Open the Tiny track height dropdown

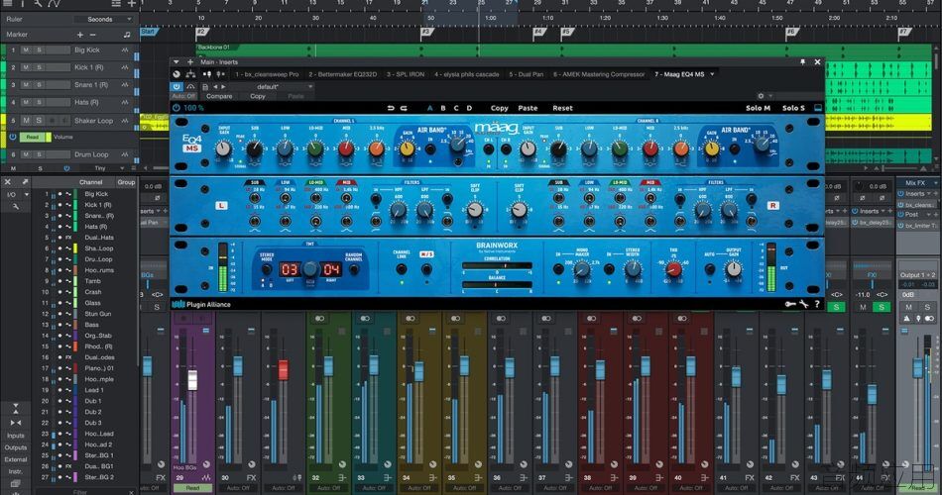[x=103, y=168]
